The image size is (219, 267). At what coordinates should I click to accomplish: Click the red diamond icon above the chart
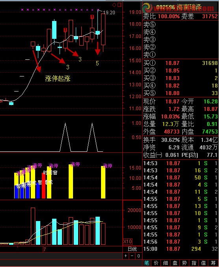(x=114, y=5)
